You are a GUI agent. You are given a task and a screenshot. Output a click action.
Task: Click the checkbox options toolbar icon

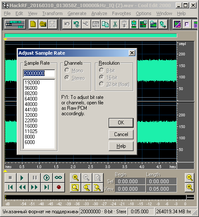click(187, 24)
